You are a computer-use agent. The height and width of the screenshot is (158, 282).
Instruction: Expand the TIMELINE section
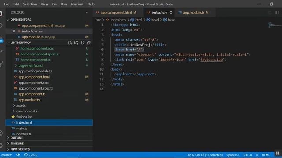(17, 144)
